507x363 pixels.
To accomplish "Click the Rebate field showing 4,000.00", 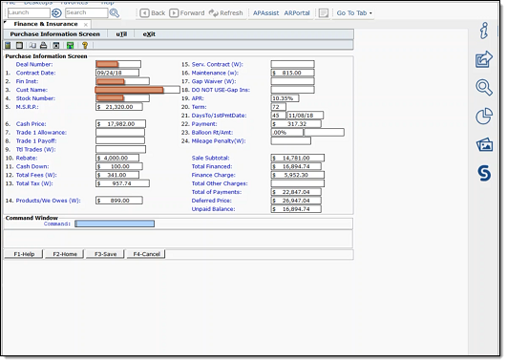I will (x=117, y=158).
